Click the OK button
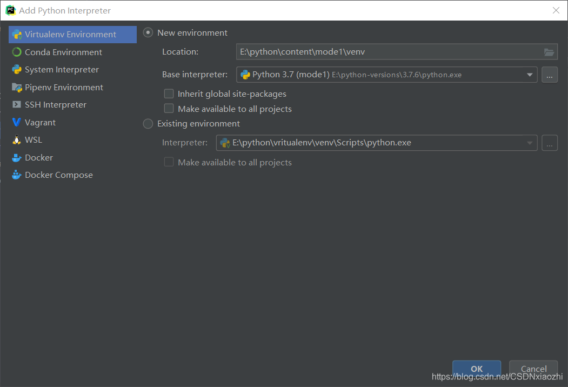Screen dimensions: 568x387 [476, 369]
